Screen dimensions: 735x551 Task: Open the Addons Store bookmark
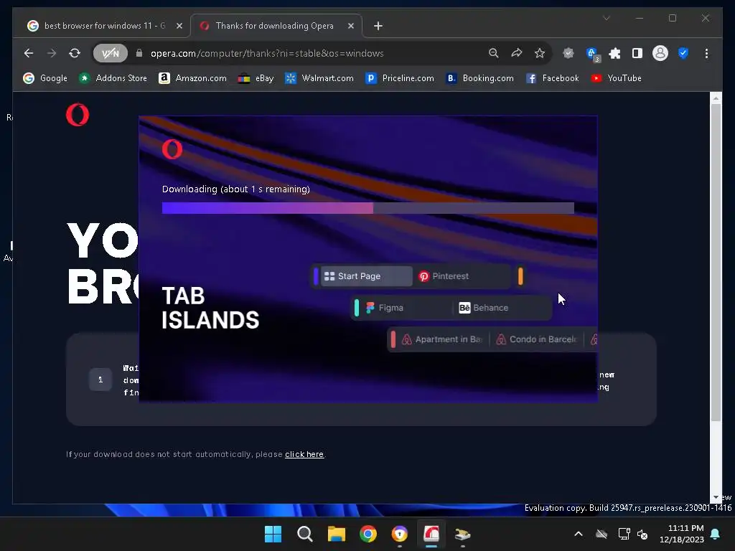tap(113, 78)
